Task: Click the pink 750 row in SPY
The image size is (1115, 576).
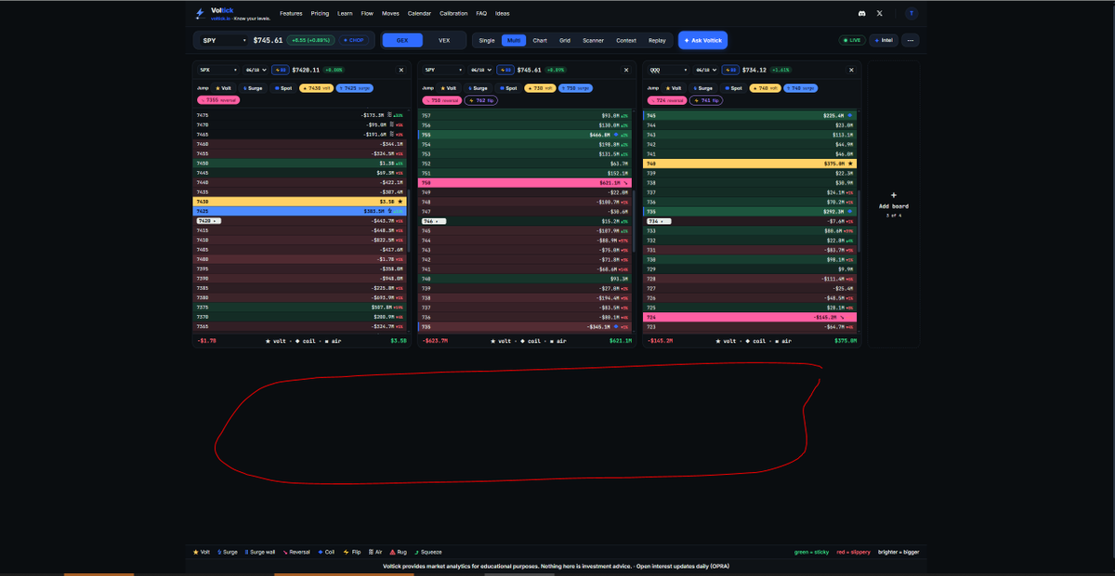Action: point(525,182)
